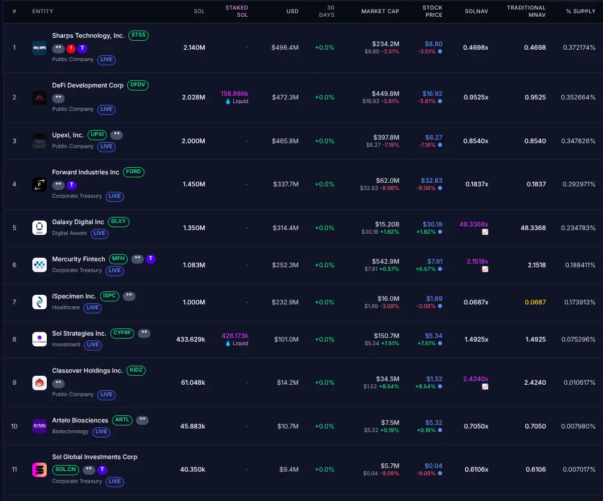The image size is (603, 501).
Task: Open the chart icon under 2.1518x SOLNAV
Action: (x=485, y=269)
